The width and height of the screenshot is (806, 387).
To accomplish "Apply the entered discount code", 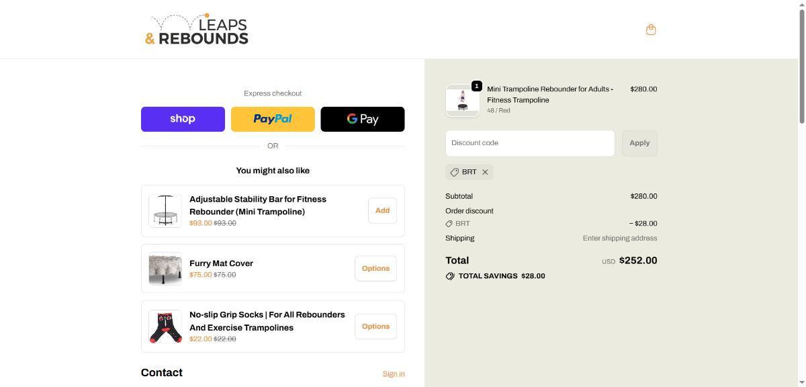I will click(x=639, y=143).
